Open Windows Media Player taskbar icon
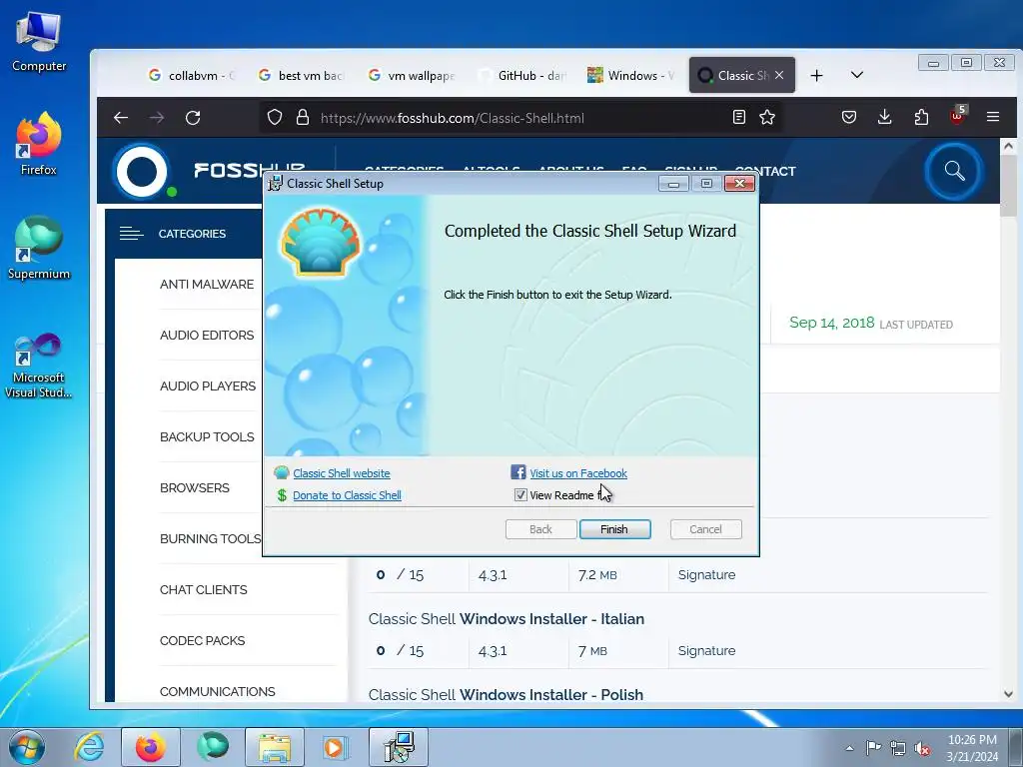 [336, 747]
